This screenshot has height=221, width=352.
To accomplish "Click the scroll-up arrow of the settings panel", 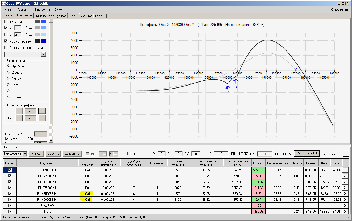I will coord(51,21).
